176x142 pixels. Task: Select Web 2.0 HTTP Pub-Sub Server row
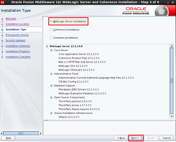click(82, 62)
